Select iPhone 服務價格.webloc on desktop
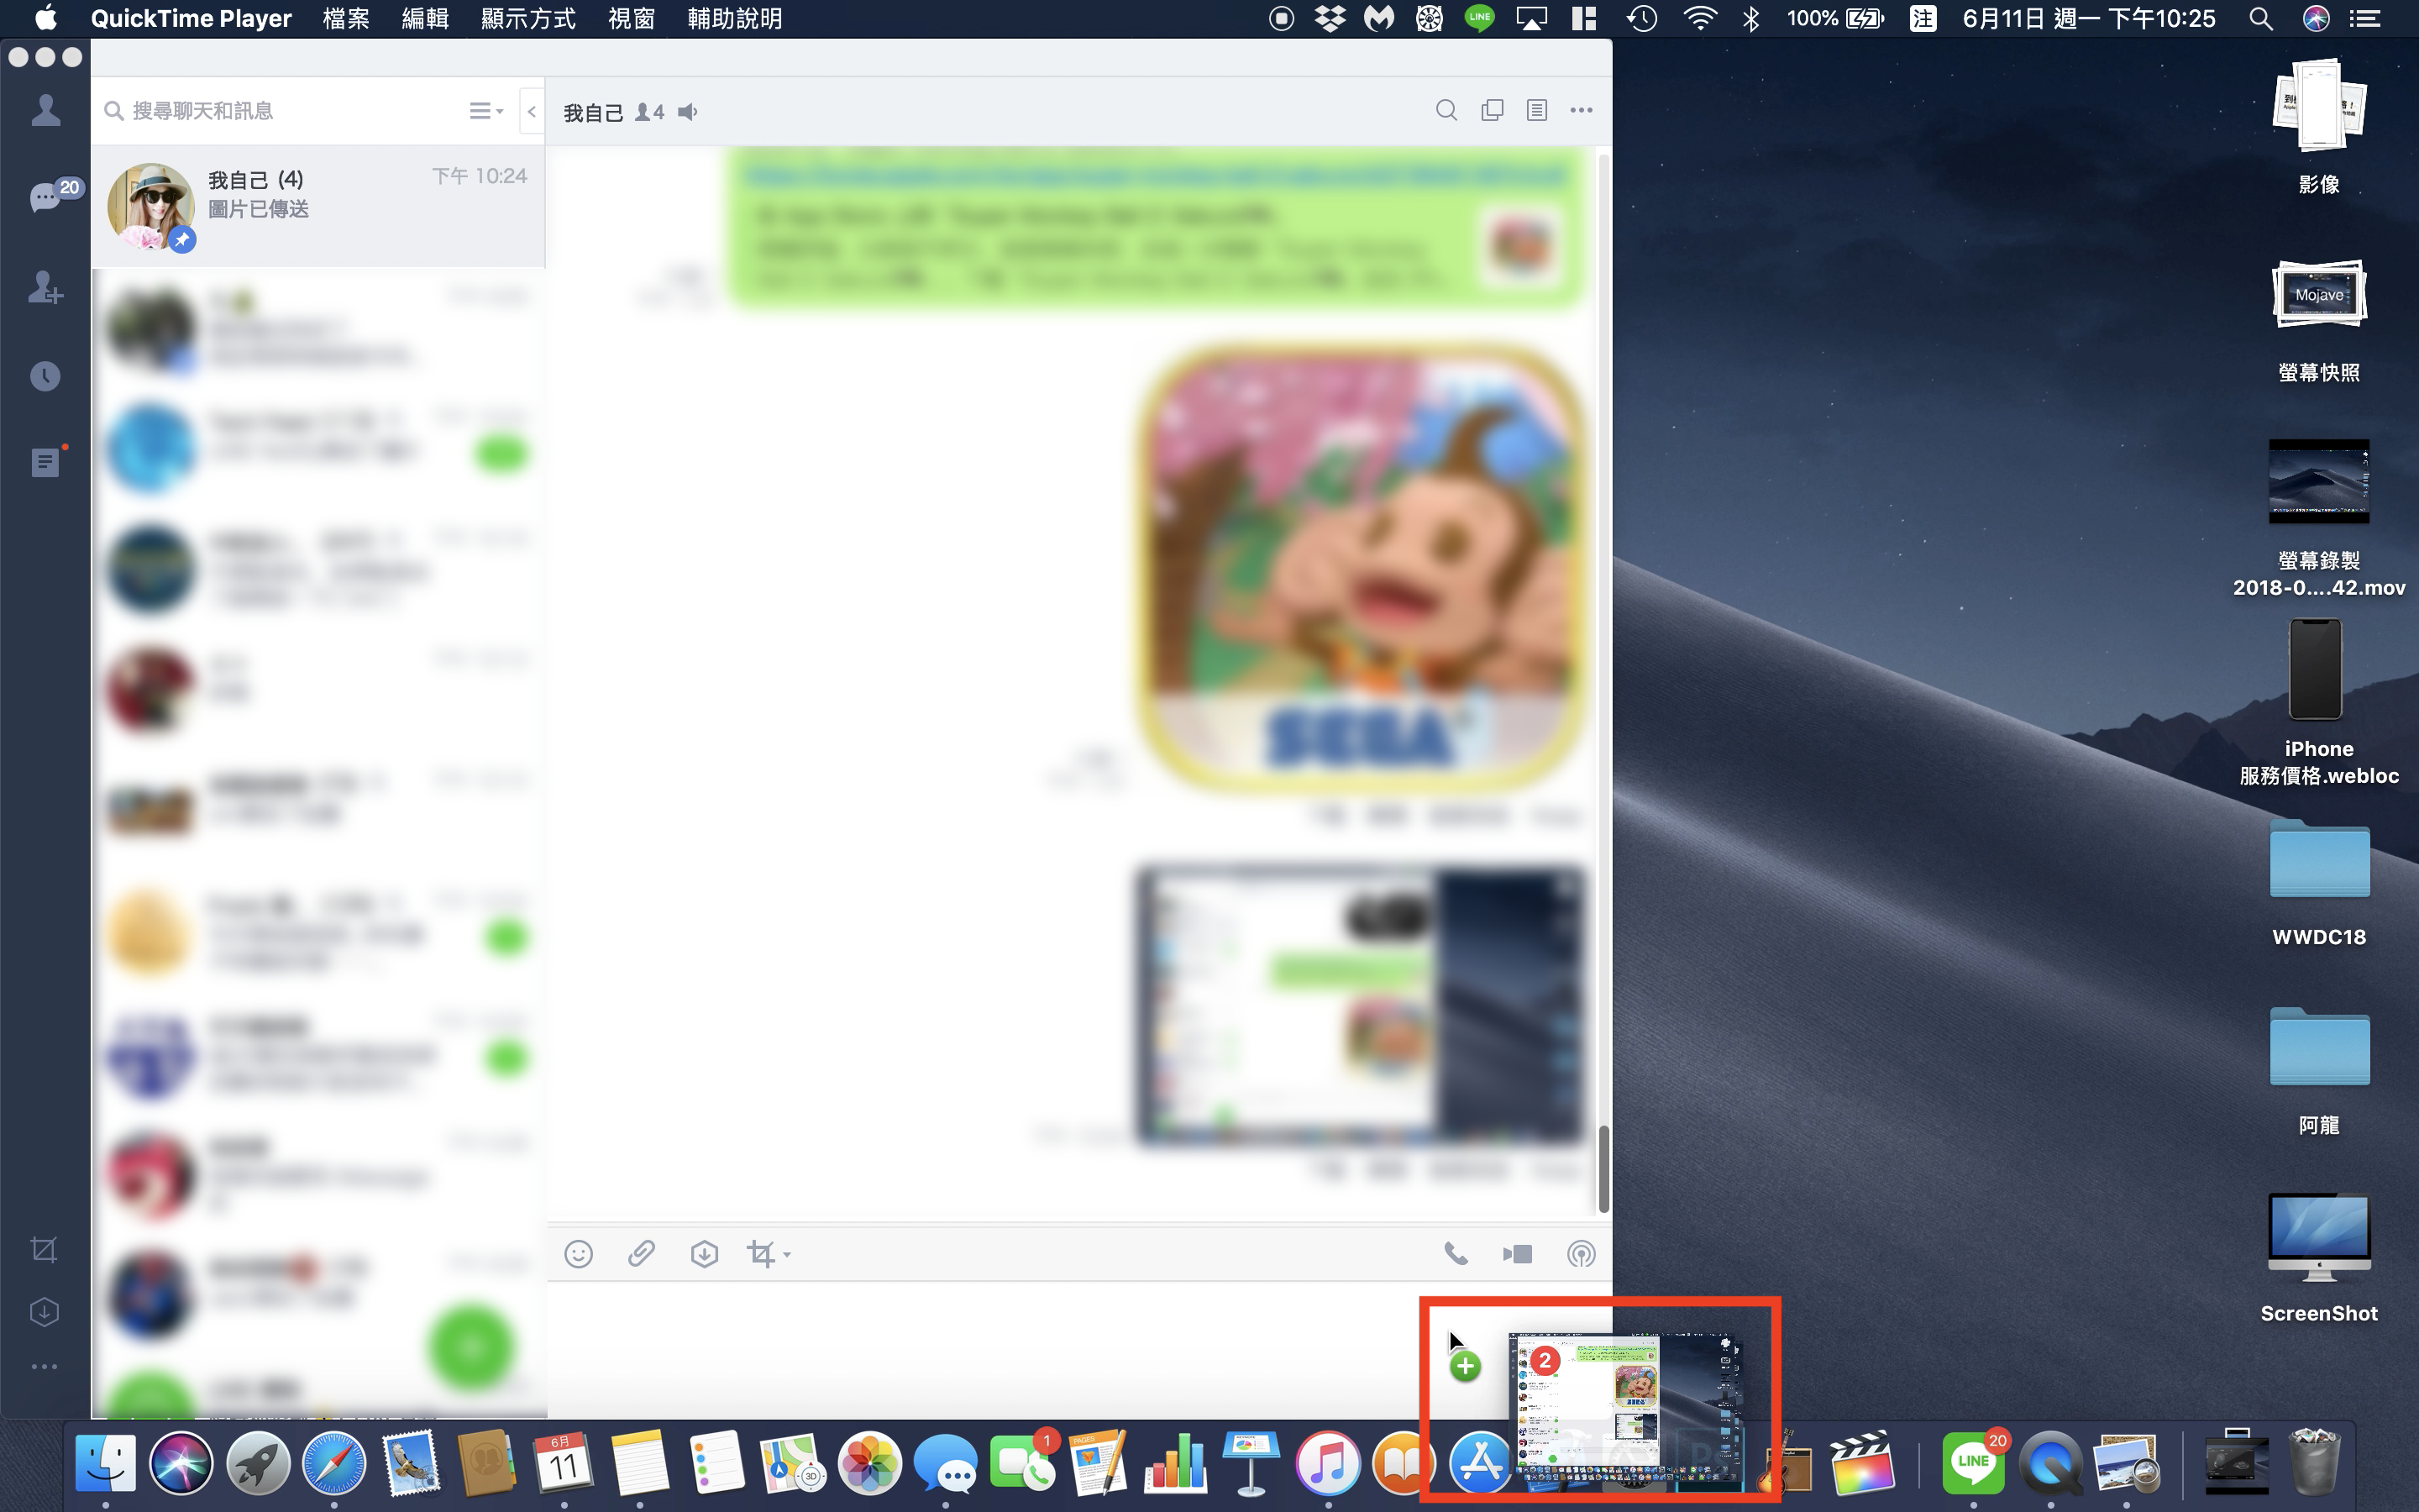2419x1512 pixels. (2319, 702)
